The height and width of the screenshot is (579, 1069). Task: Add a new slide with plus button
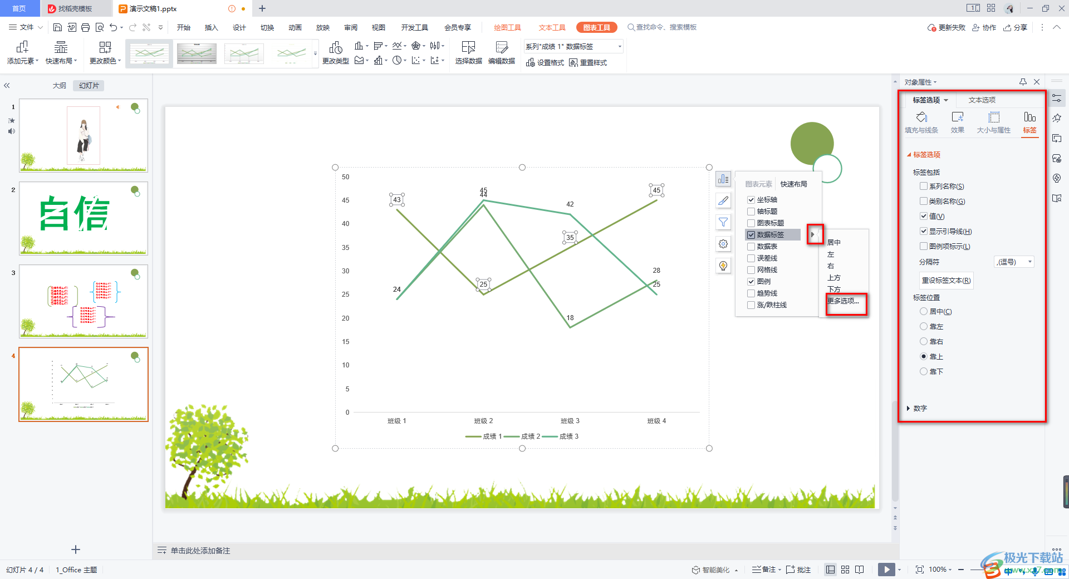pyautogui.click(x=76, y=549)
